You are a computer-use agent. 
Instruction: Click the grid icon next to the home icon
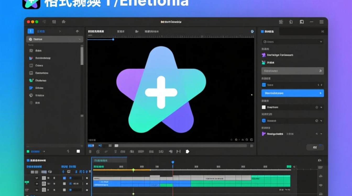coord(54,22)
